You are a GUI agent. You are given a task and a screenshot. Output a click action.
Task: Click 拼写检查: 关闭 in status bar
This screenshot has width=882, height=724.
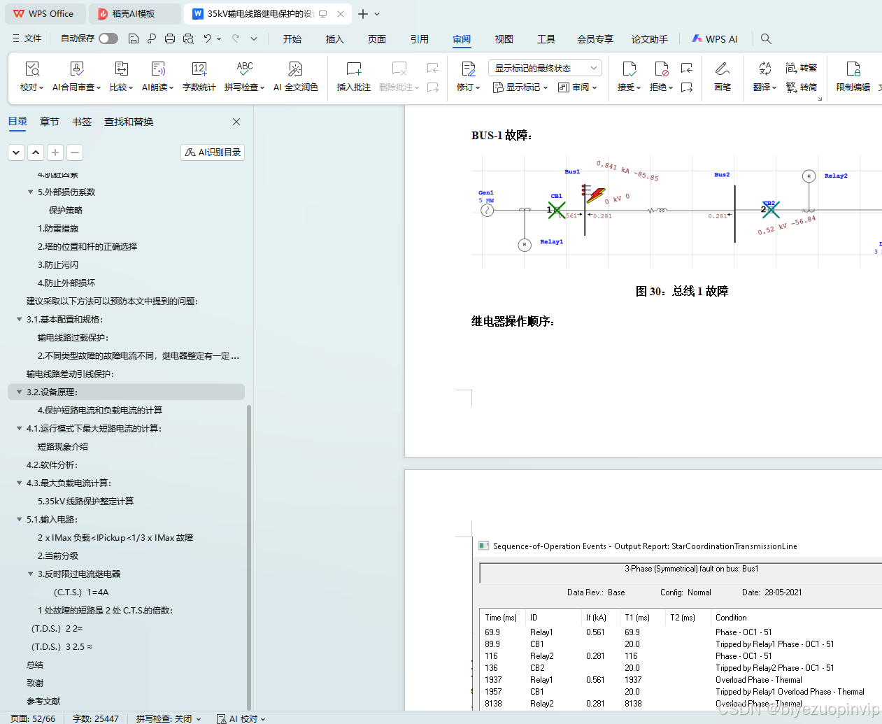pyautogui.click(x=168, y=718)
